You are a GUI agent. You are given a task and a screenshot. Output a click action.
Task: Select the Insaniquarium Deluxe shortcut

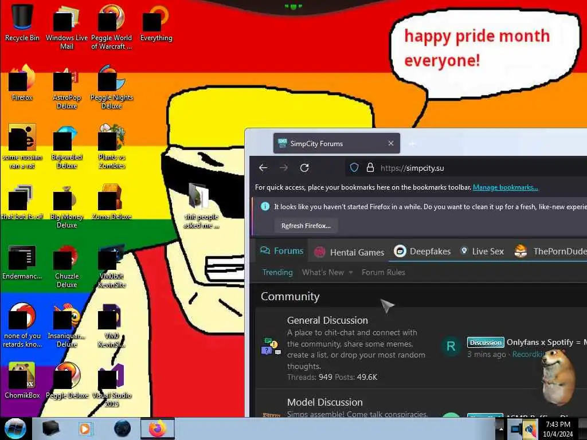click(x=66, y=325)
